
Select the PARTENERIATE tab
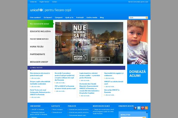coord(40,54)
